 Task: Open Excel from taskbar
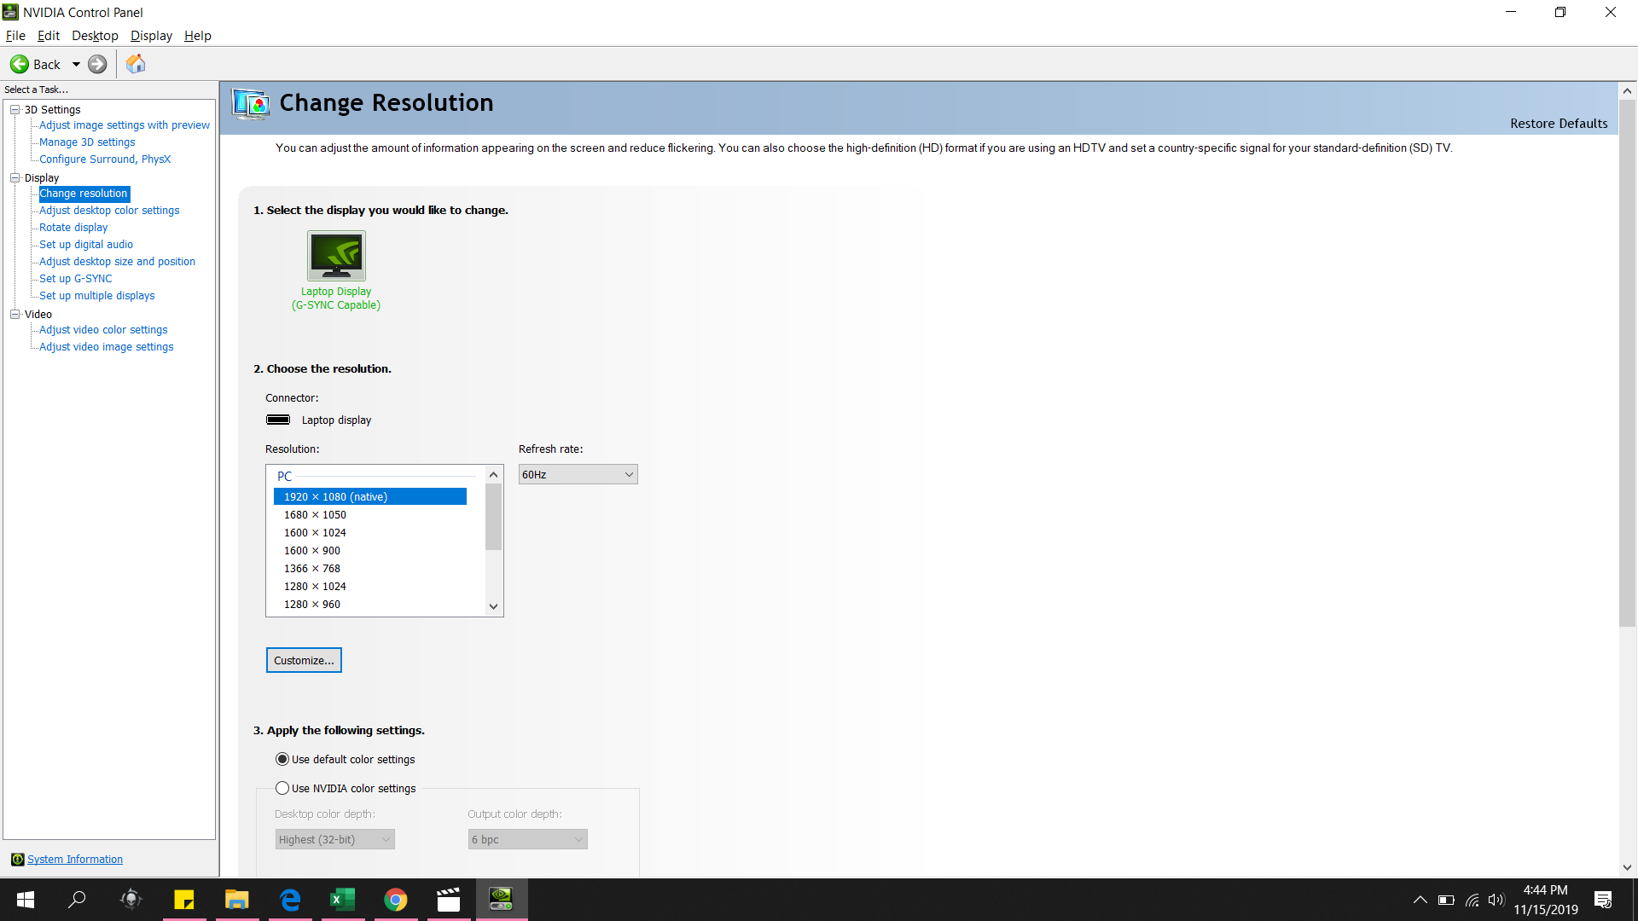click(x=343, y=900)
